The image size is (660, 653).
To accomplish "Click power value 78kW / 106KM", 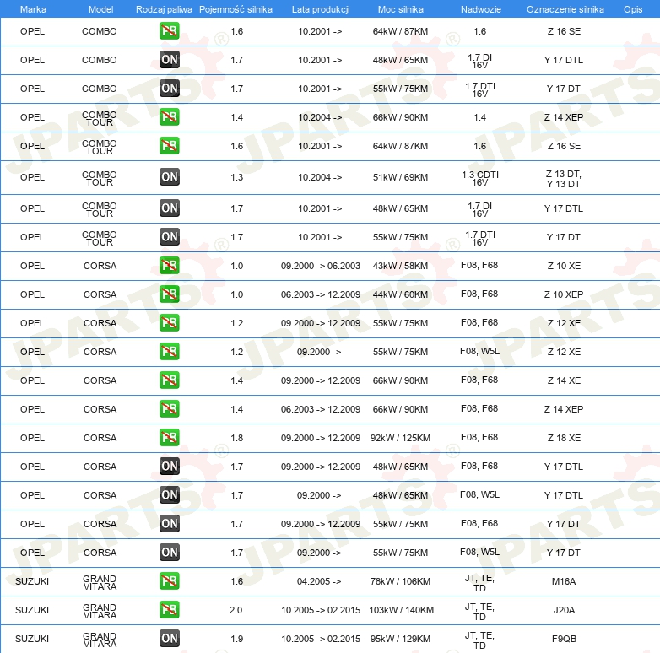I will coord(400,581).
